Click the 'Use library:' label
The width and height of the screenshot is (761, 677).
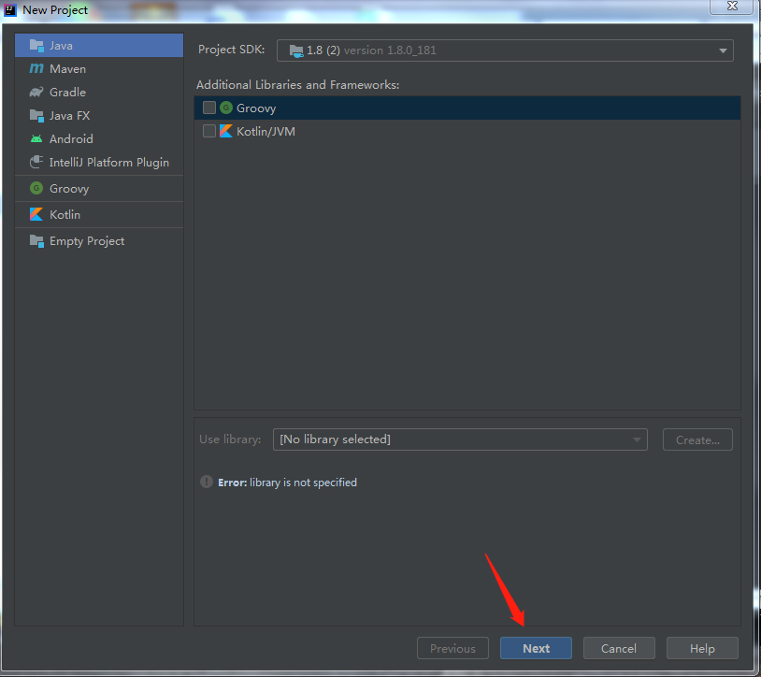[230, 439]
